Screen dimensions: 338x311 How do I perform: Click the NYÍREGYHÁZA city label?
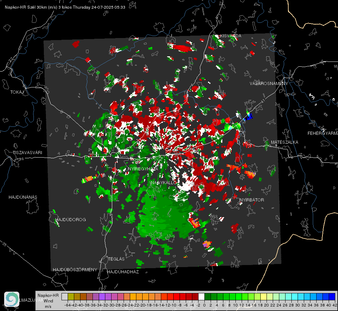click(x=143, y=169)
